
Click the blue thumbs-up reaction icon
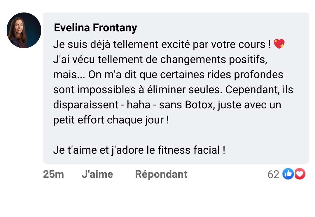point(288,174)
